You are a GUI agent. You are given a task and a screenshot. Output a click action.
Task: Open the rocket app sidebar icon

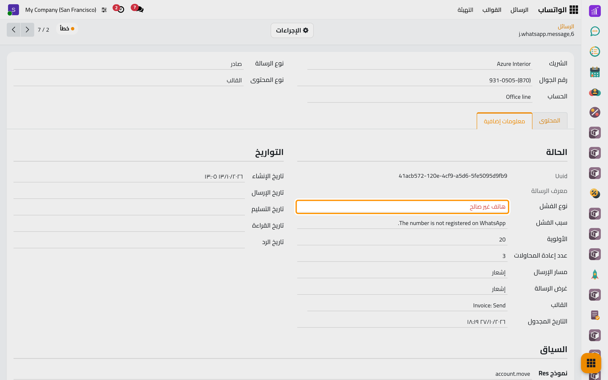[x=595, y=275]
